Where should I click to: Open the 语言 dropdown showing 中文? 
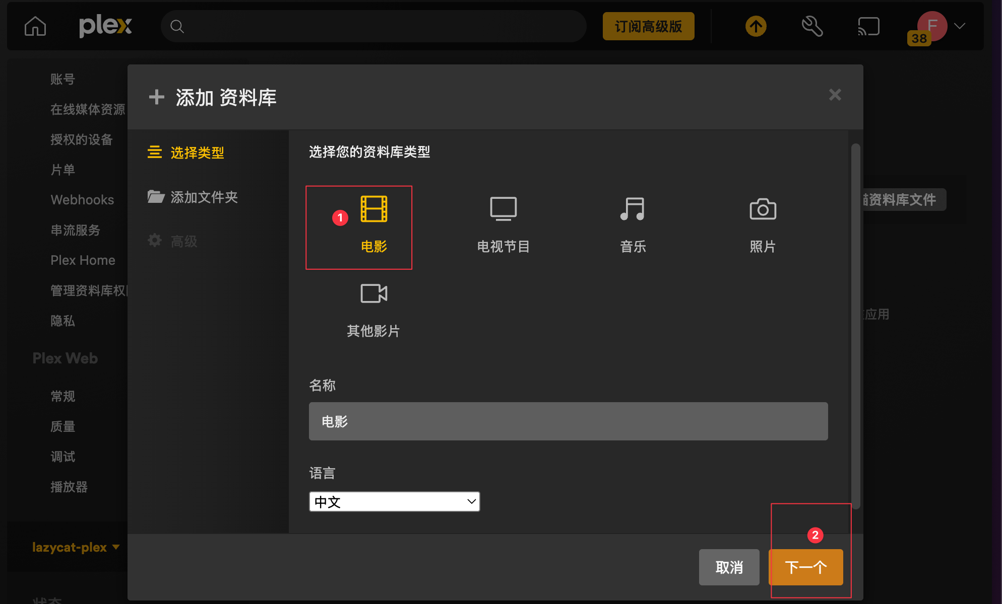tap(395, 502)
